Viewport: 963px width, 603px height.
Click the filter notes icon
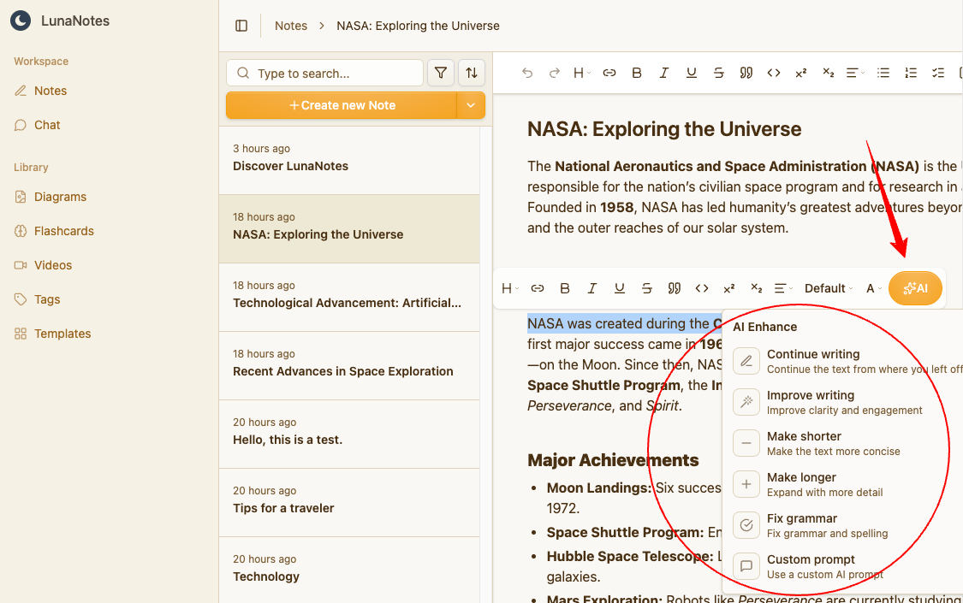coord(441,74)
